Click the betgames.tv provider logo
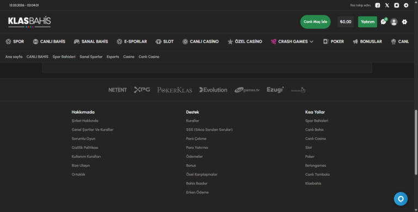The width and height of the screenshot is (418, 212). tap(247, 90)
